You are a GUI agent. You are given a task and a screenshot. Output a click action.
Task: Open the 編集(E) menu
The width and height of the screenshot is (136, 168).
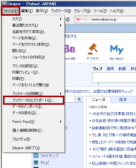[x=27, y=11]
